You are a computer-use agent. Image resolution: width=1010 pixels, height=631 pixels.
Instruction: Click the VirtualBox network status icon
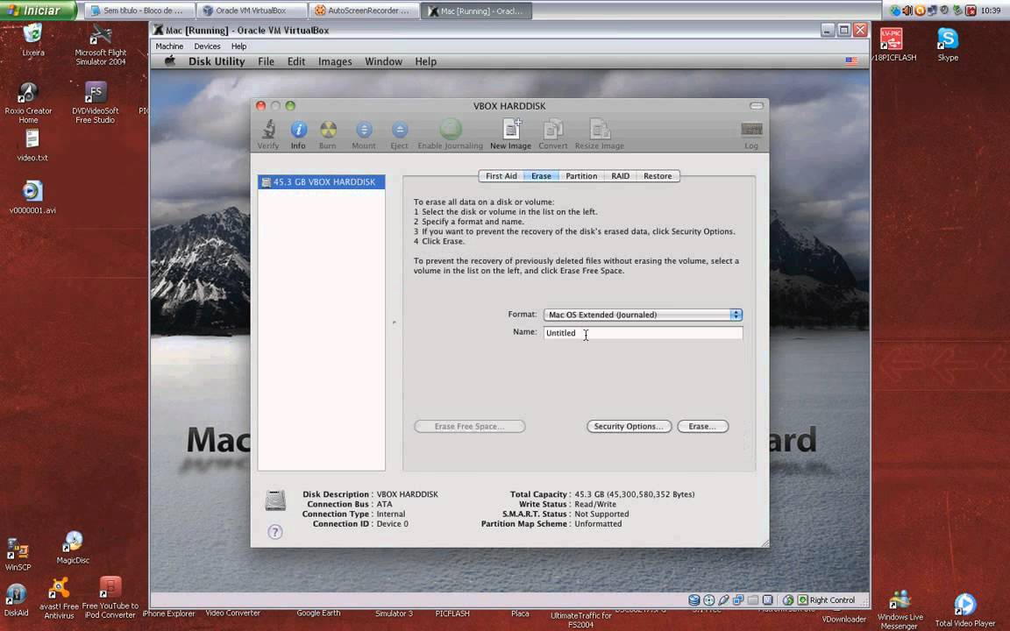coord(738,600)
